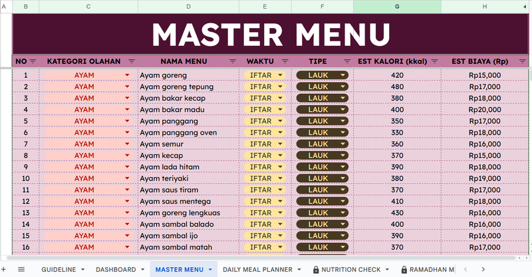This screenshot has width=532, height=277.
Task: Open filter for EST KALORI column
Action: click(434, 61)
